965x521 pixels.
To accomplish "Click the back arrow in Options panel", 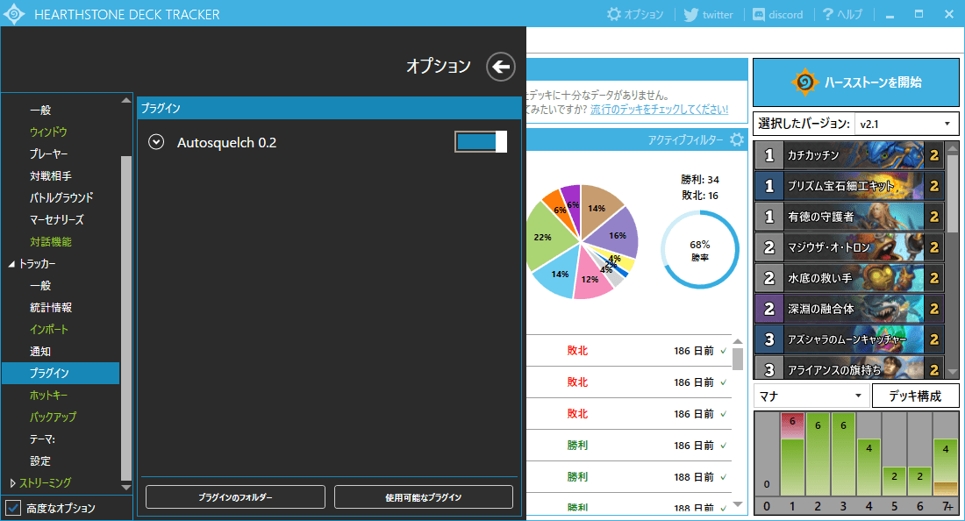I will [500, 67].
